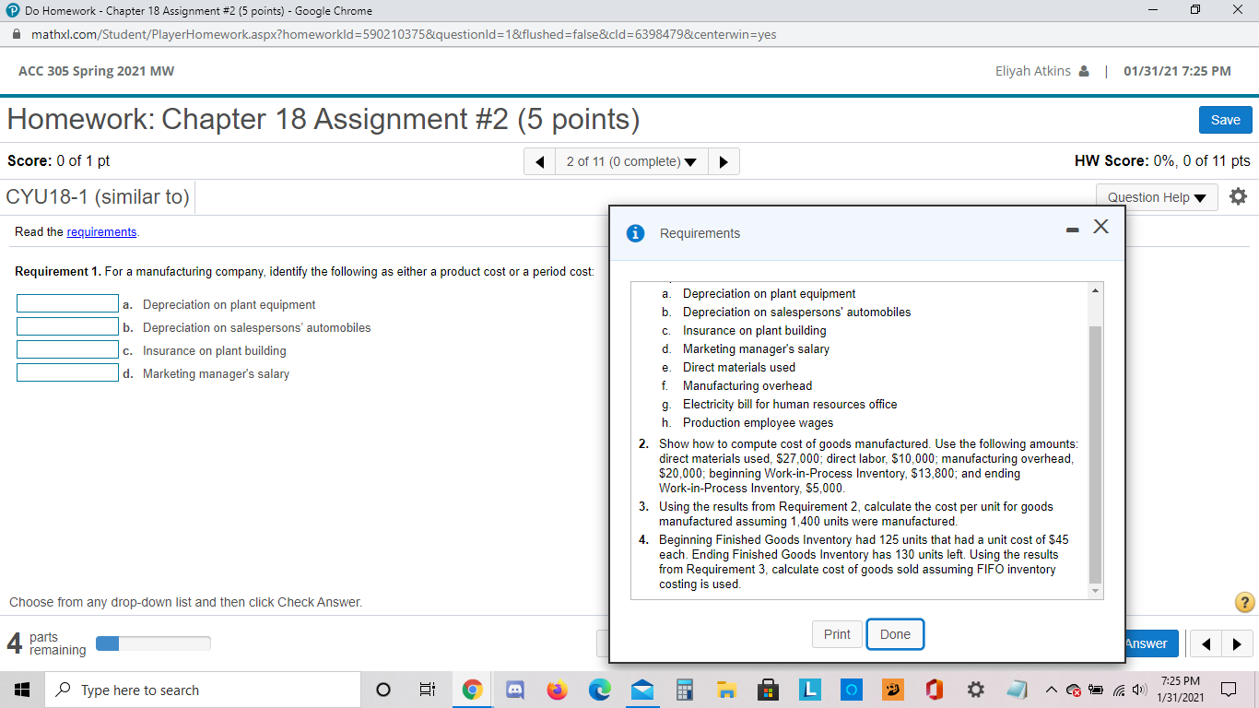Open the 'requirements' link
Image resolution: width=1259 pixels, height=708 pixels.
click(101, 231)
